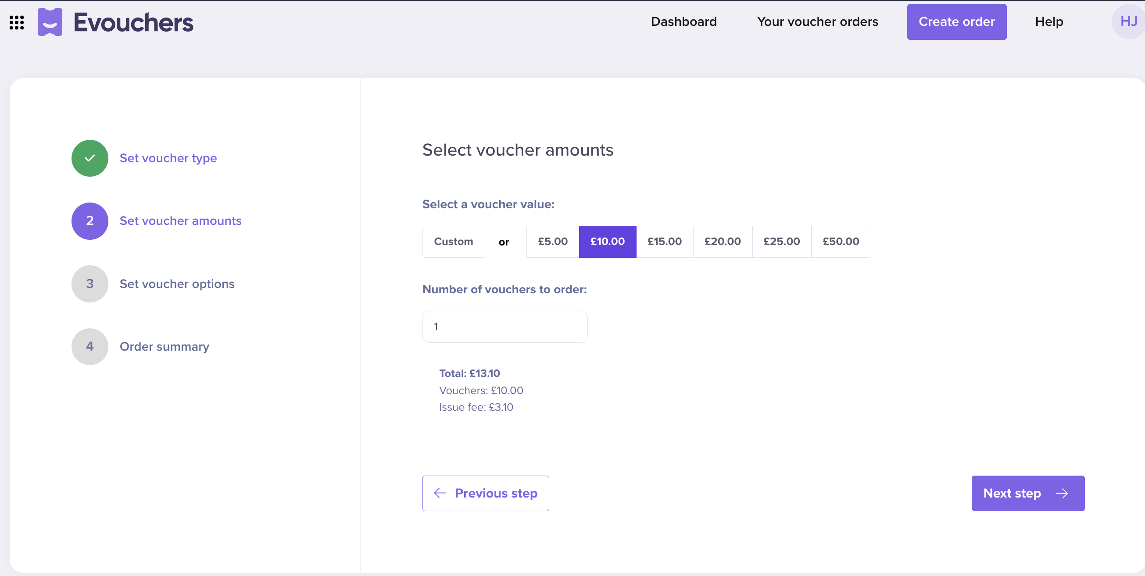
Task: Focus the number of vouchers input field
Action: pos(505,327)
